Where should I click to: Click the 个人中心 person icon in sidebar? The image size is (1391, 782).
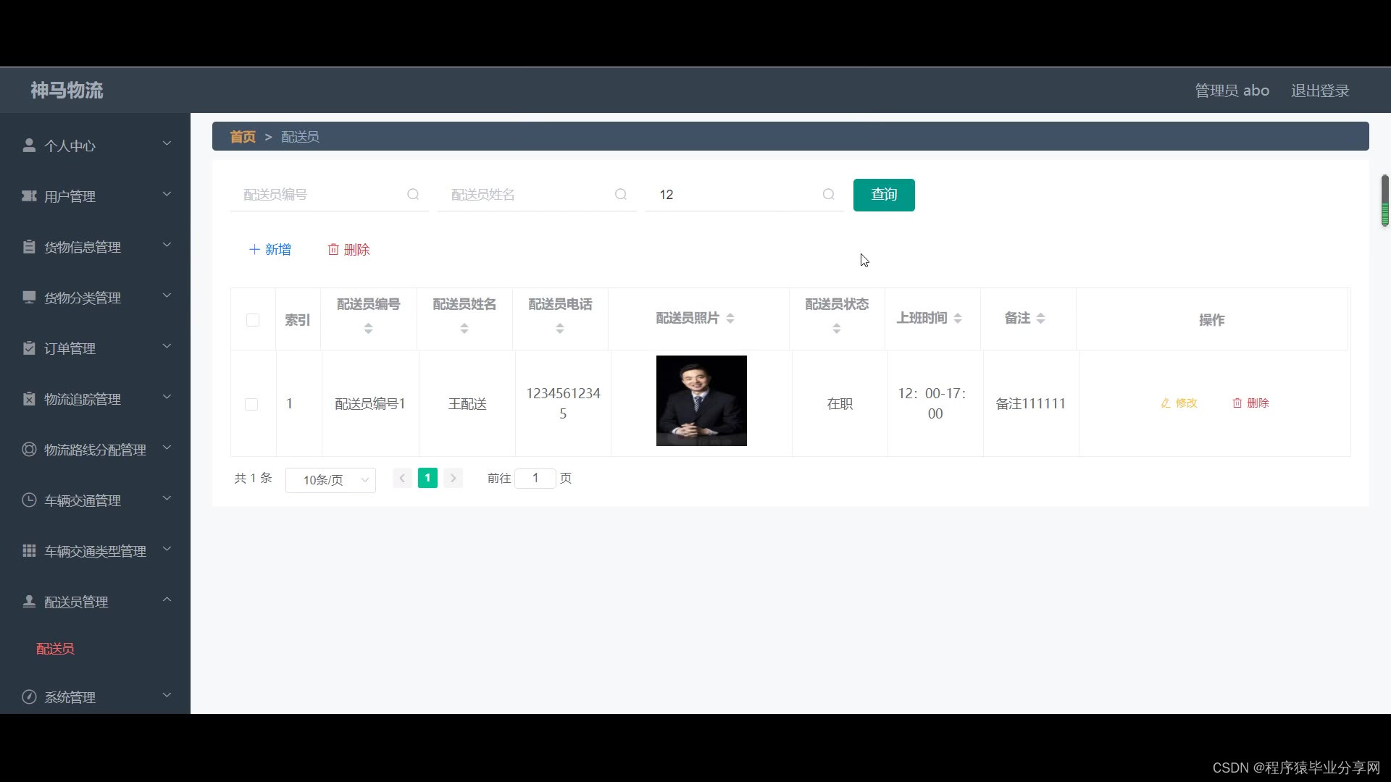29,146
